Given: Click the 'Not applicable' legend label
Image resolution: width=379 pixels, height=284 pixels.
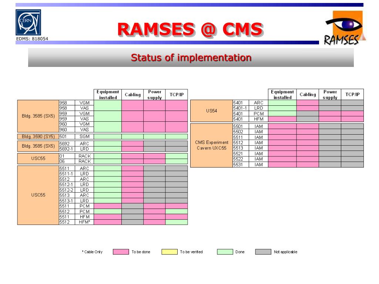Looking at the screenshot, I should [286, 252].
